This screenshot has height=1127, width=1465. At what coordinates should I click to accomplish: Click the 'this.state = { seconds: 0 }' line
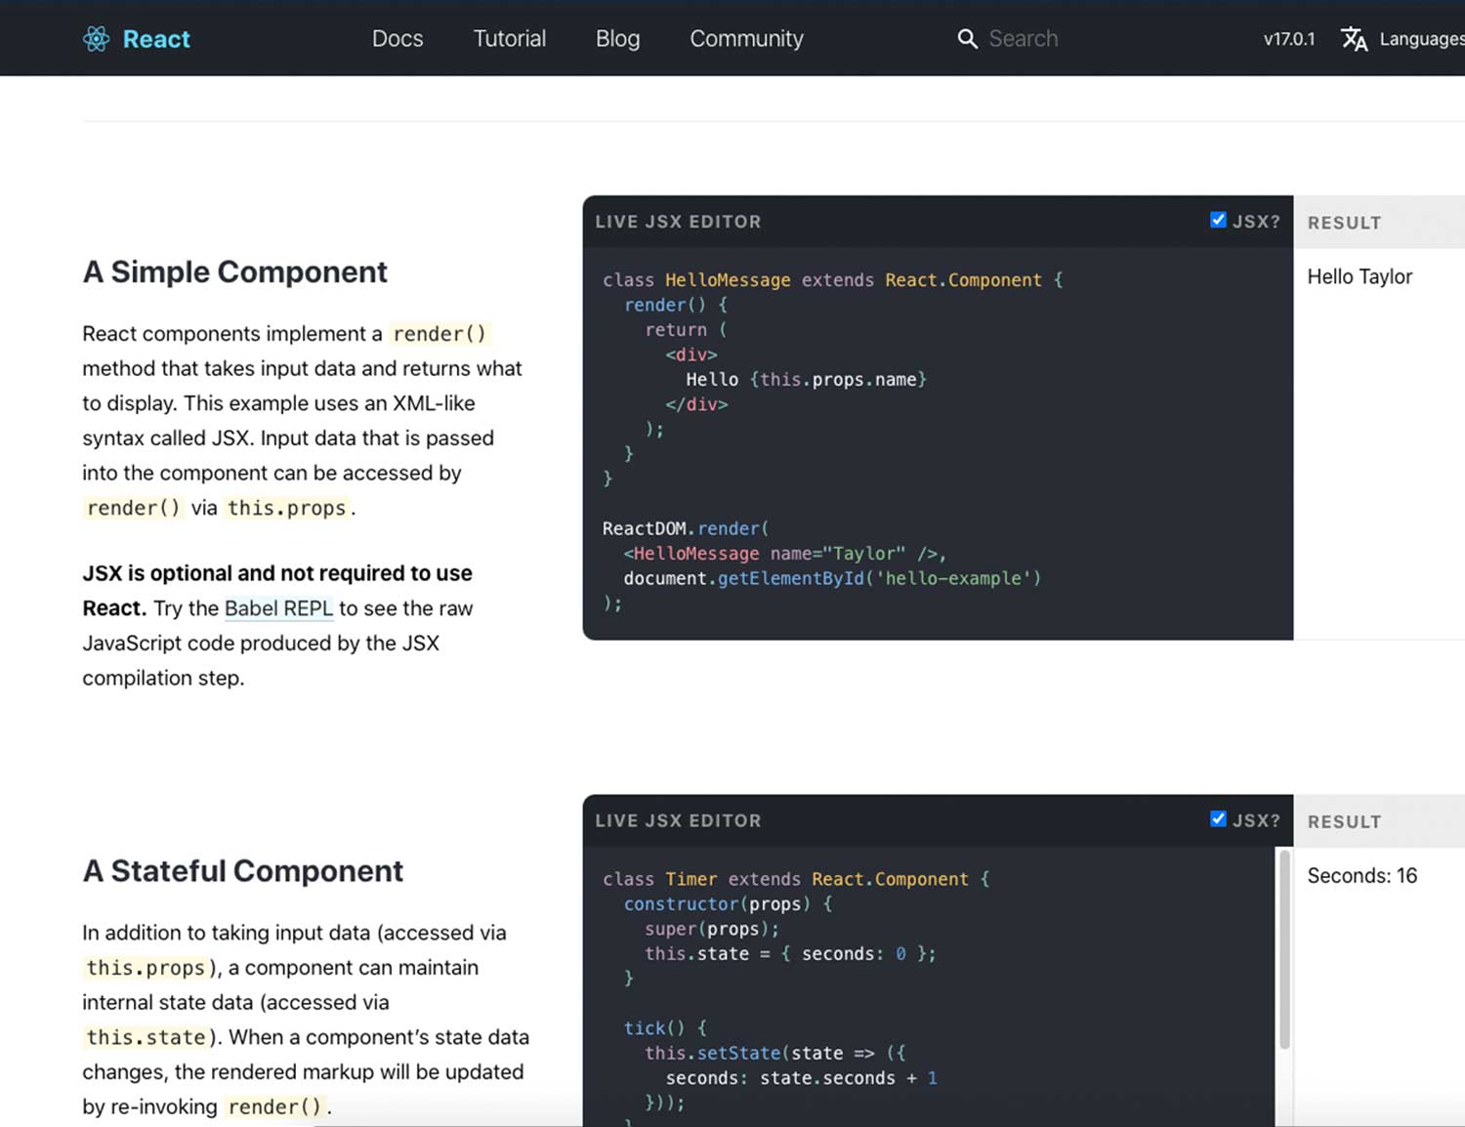pyautogui.click(x=790, y=954)
